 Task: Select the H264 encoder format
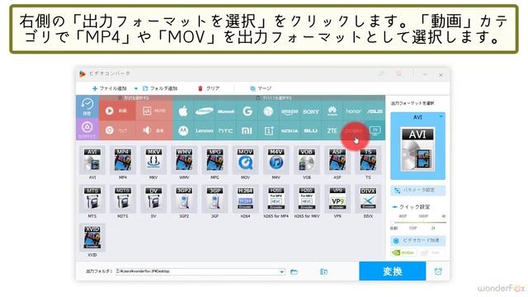(x=245, y=199)
